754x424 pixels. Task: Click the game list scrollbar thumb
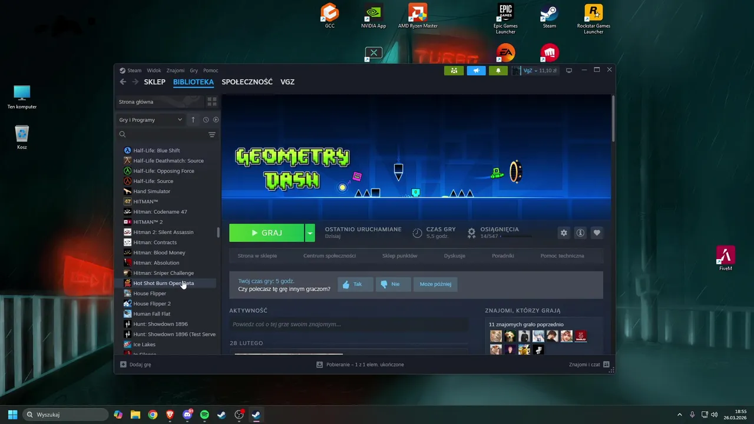(218, 233)
